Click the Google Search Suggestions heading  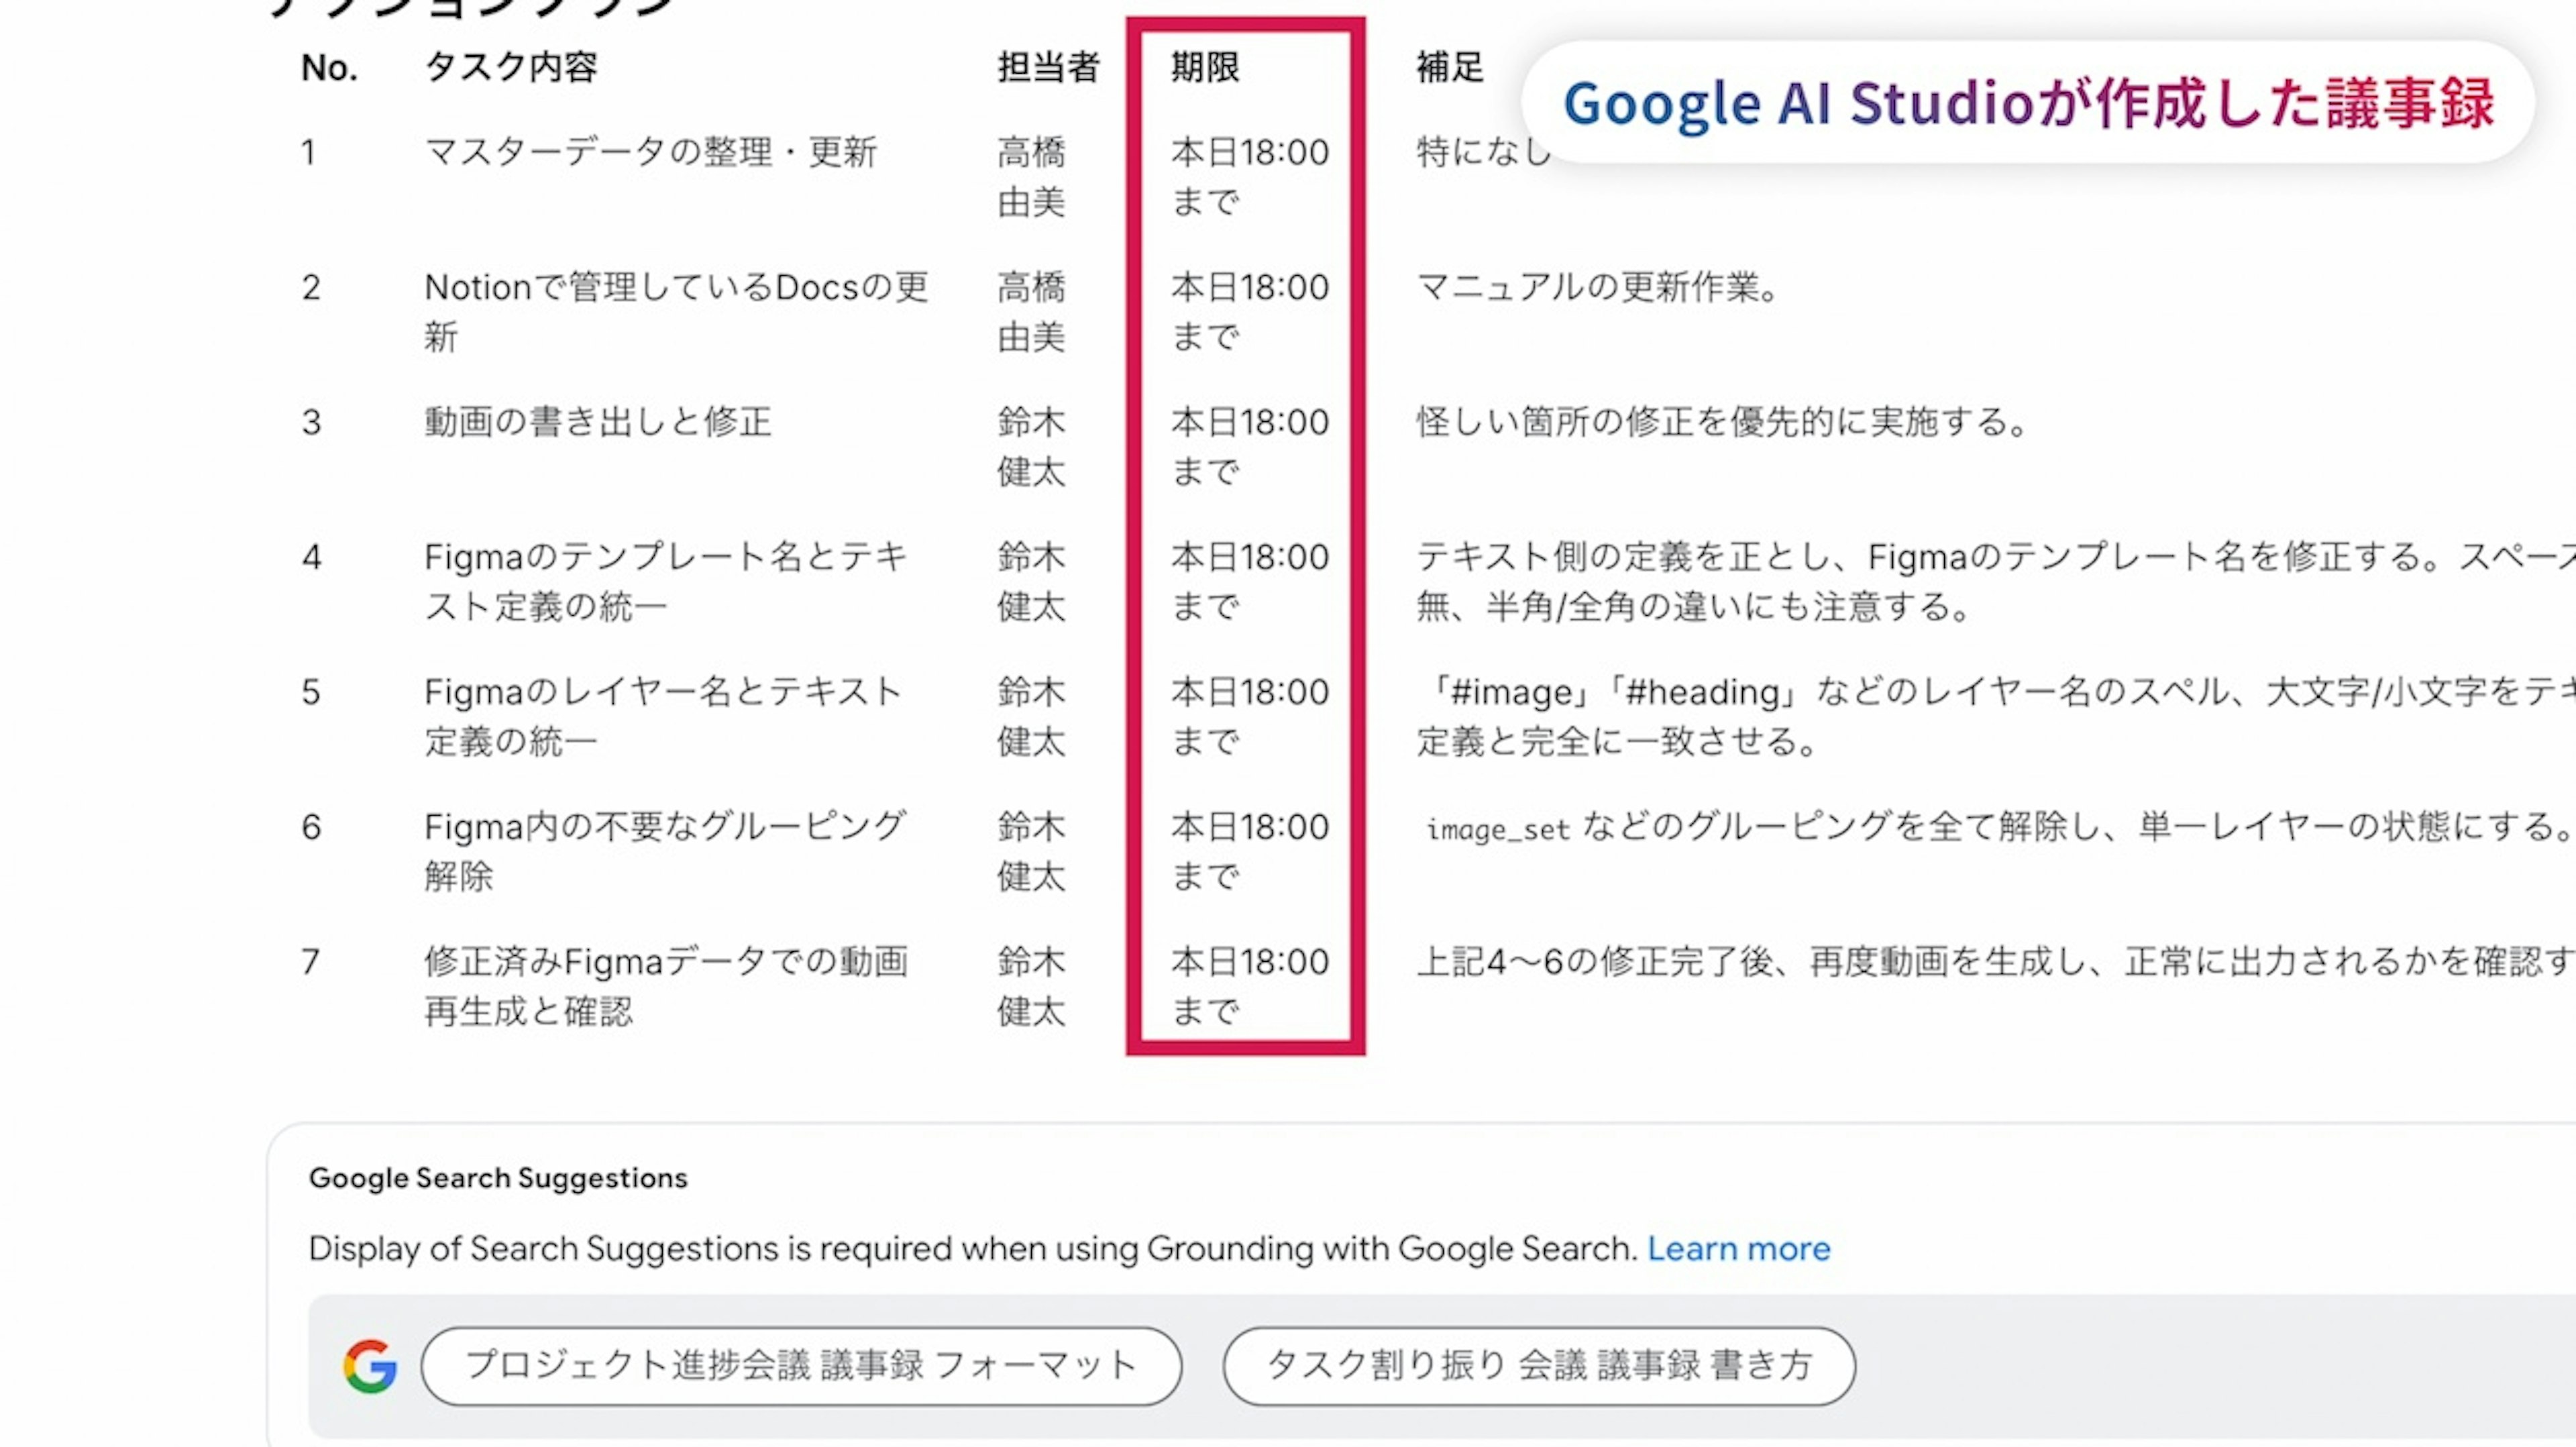(x=498, y=1178)
